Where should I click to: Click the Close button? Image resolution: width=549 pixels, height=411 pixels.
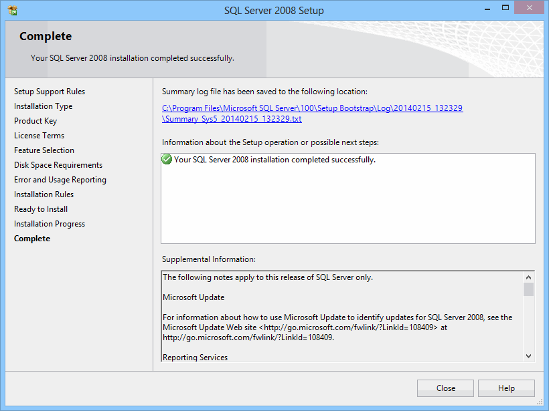point(445,388)
